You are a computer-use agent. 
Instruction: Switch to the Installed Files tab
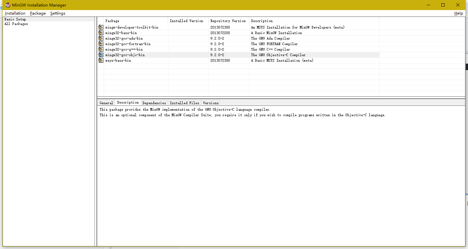coord(184,103)
